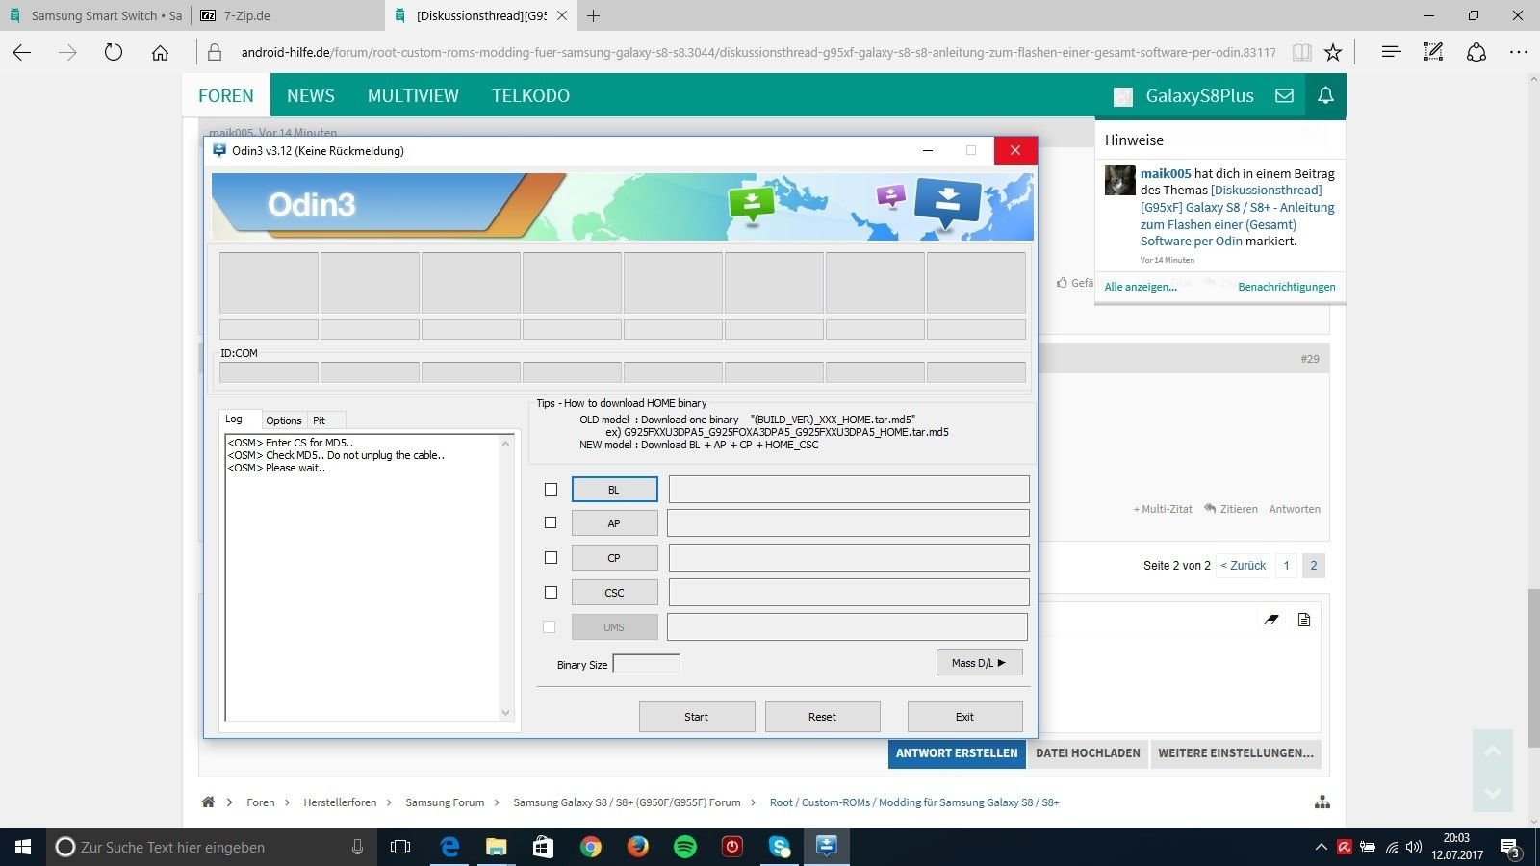The height and width of the screenshot is (866, 1540).
Task: Open TELKODO navigation item
Action: pos(530,95)
